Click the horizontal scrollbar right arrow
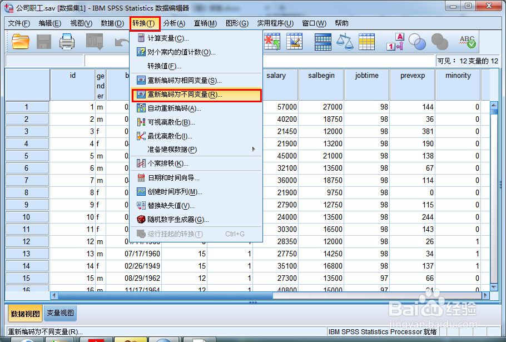506x342 pixels. point(485,295)
